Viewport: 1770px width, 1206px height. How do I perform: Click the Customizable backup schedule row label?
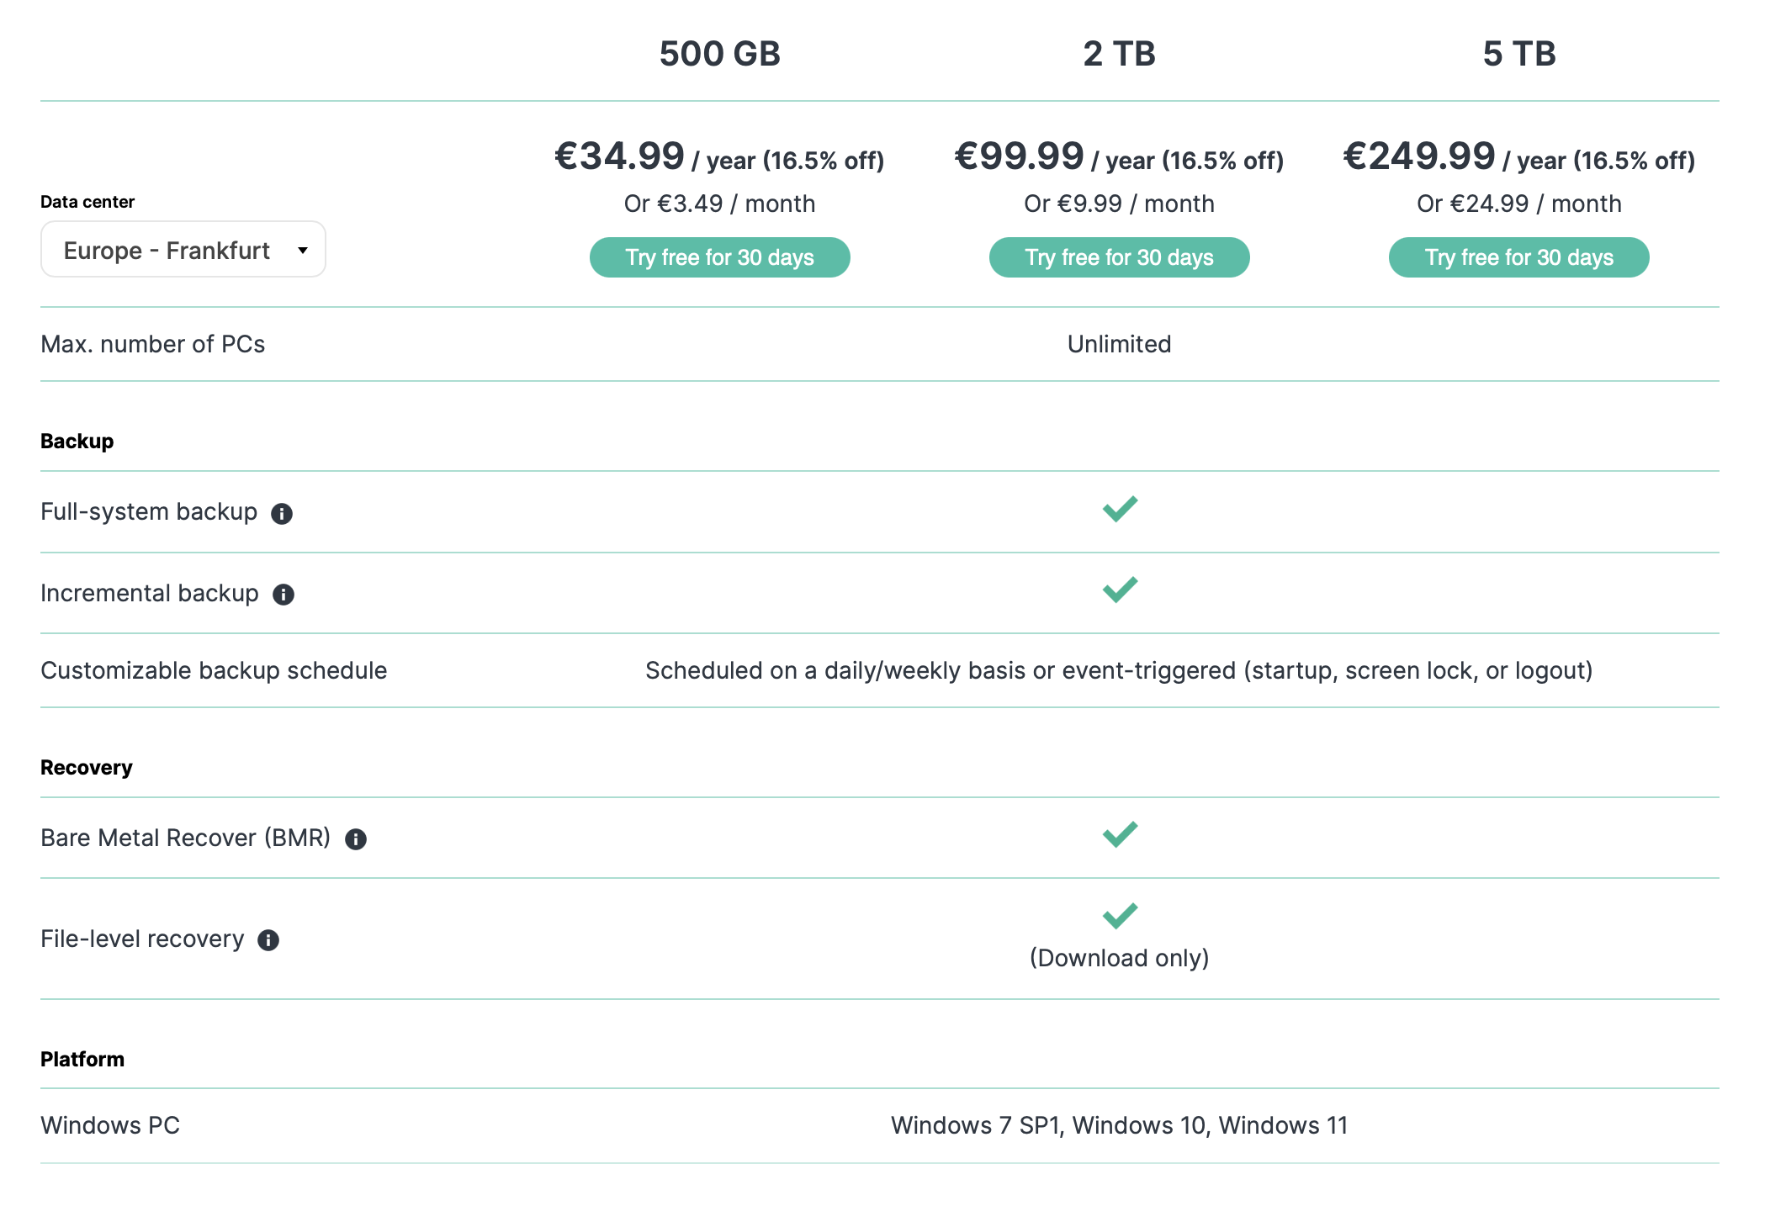214,670
